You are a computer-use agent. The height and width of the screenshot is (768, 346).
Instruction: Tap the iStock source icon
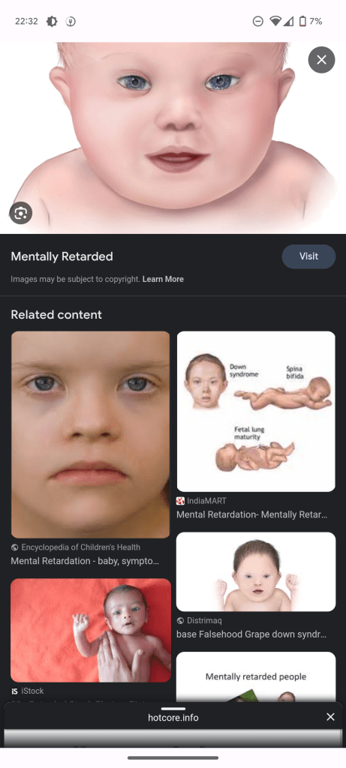point(15,691)
